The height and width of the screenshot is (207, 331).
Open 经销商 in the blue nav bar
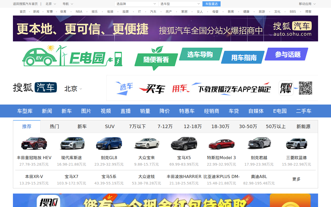point(212,111)
